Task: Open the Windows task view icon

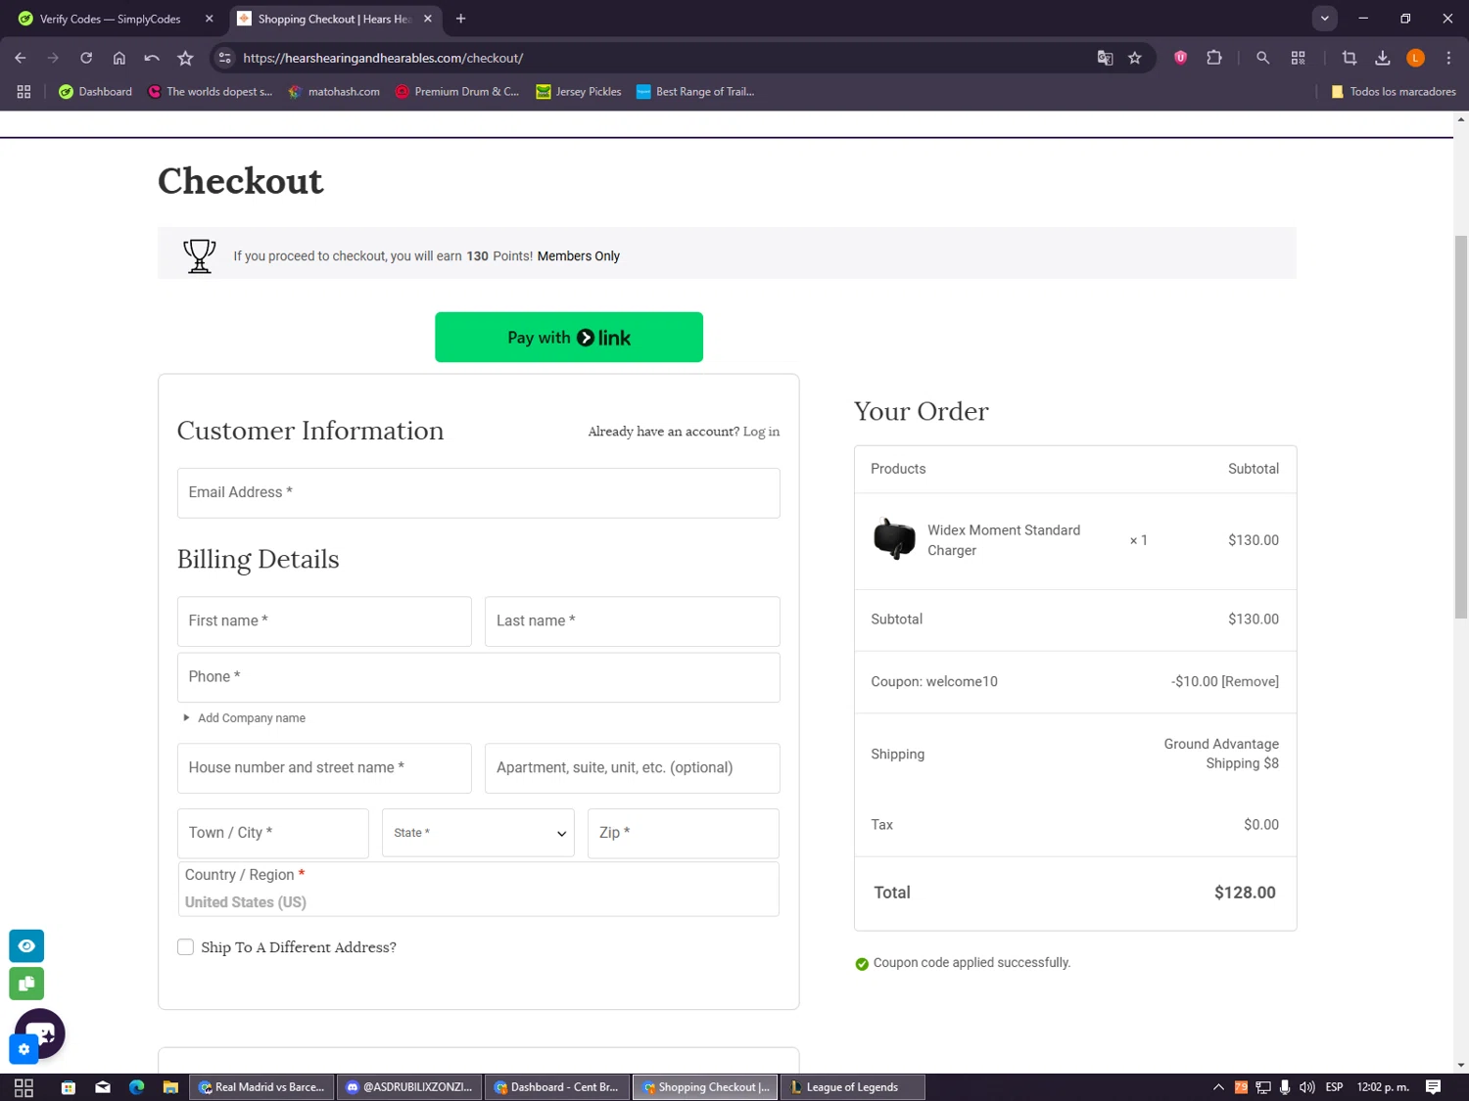Action: (x=24, y=1087)
